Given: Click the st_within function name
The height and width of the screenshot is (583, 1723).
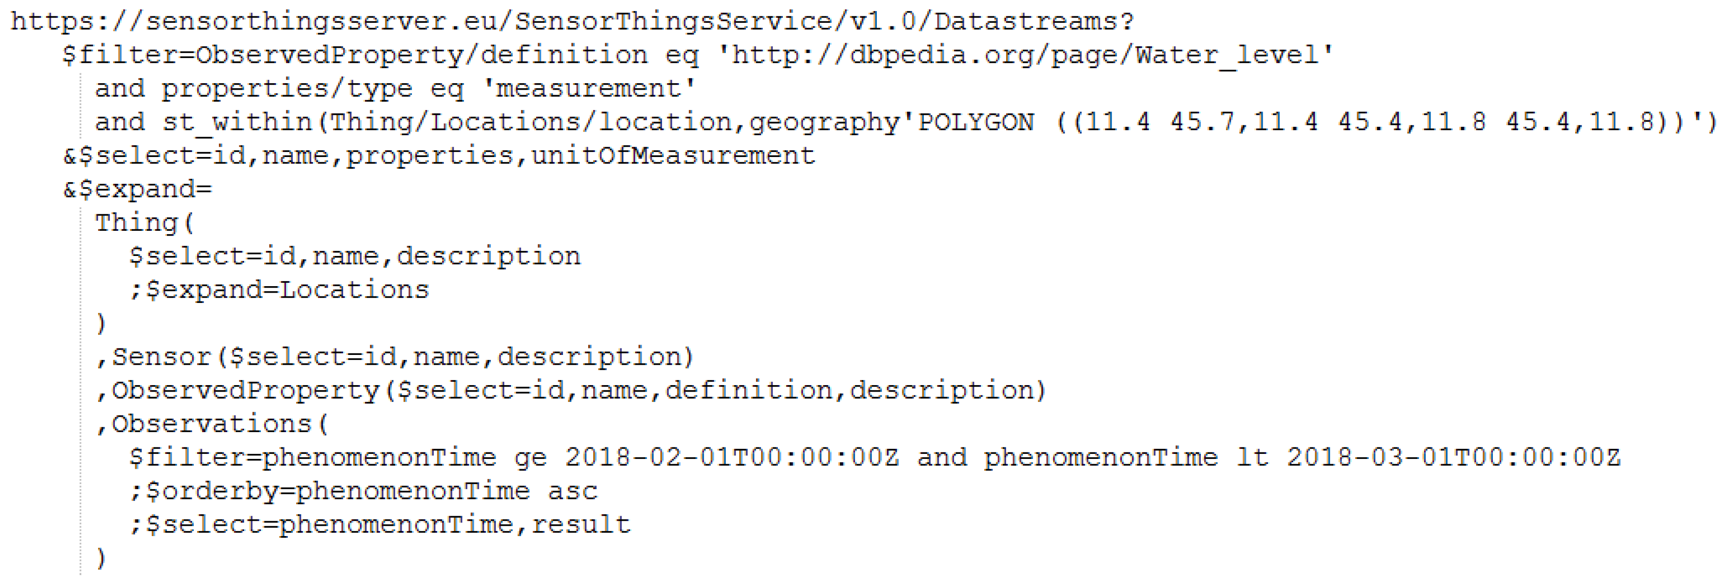Looking at the screenshot, I should (237, 122).
